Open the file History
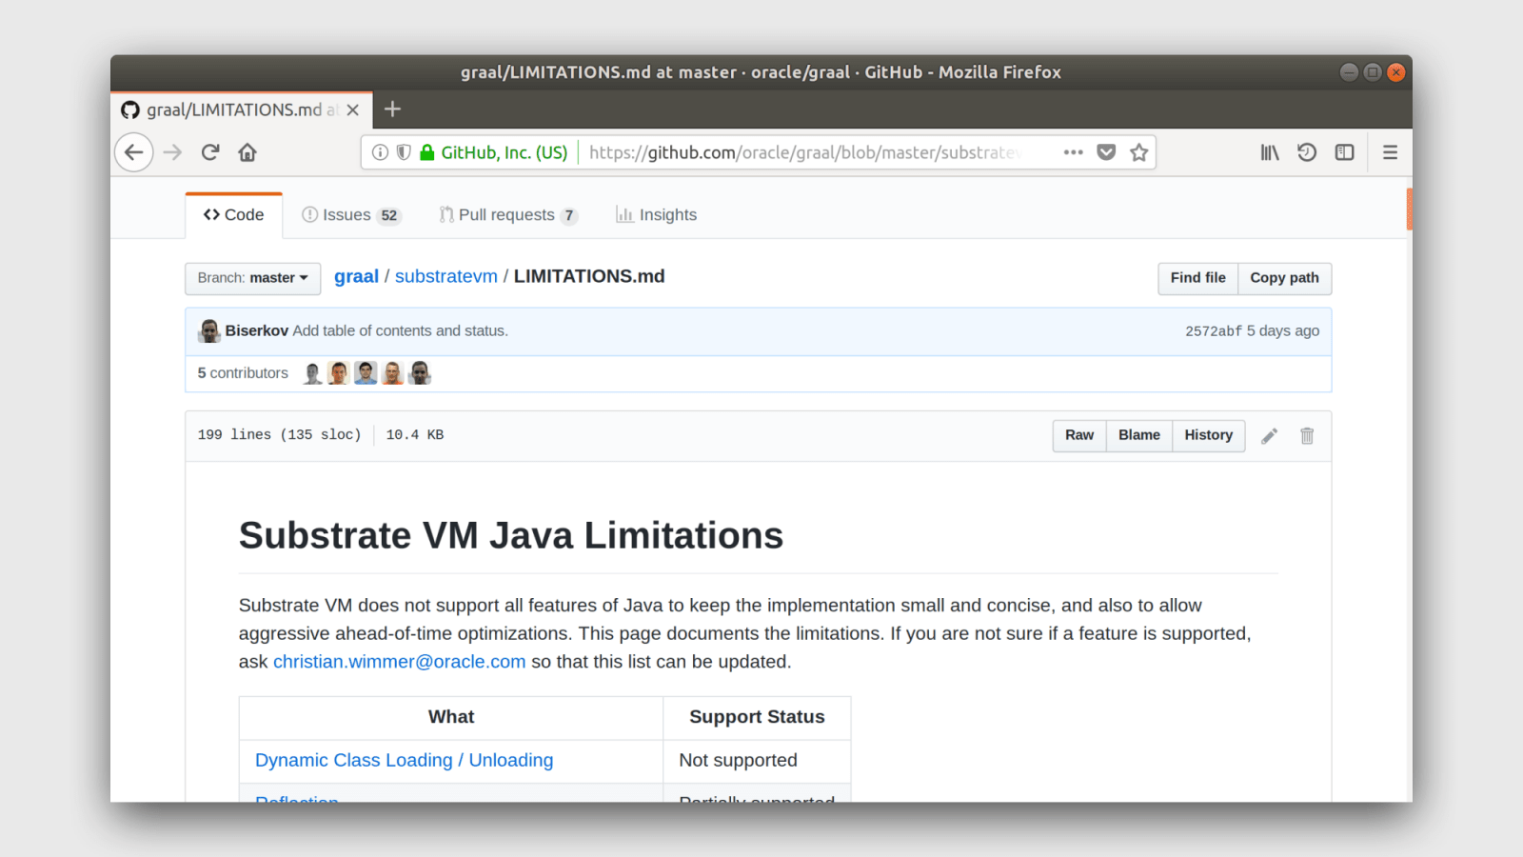Viewport: 1523px width, 857px height. click(1209, 435)
